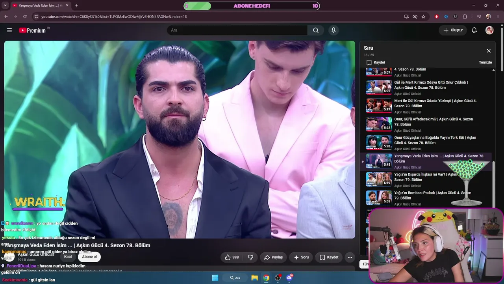
Task: Open thumbnail of 'Yağız'ın Bombası Patladı'
Action: (379, 198)
